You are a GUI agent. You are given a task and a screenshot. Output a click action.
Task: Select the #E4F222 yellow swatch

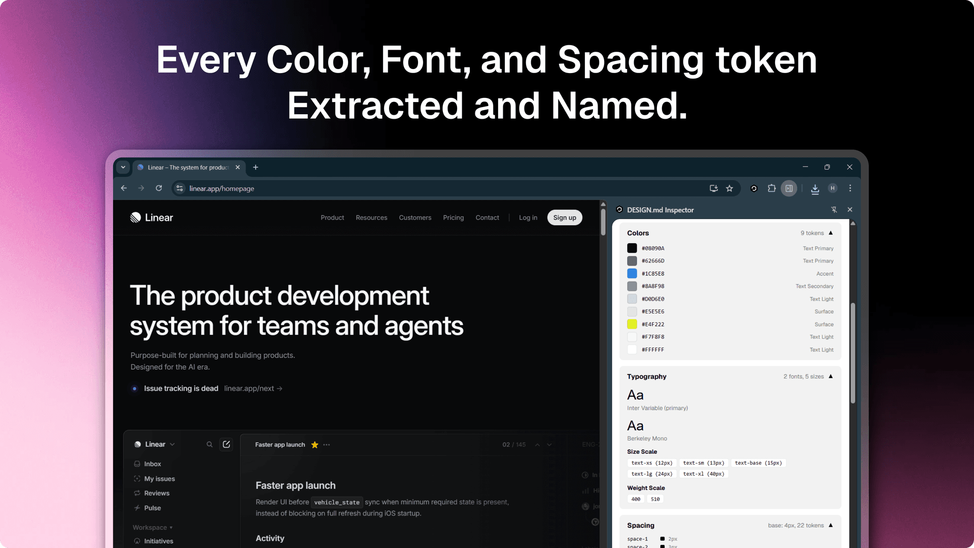tap(632, 324)
